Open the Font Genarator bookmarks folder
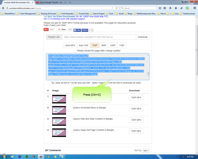This screenshot has width=198, height=159. [x=66, y=14]
